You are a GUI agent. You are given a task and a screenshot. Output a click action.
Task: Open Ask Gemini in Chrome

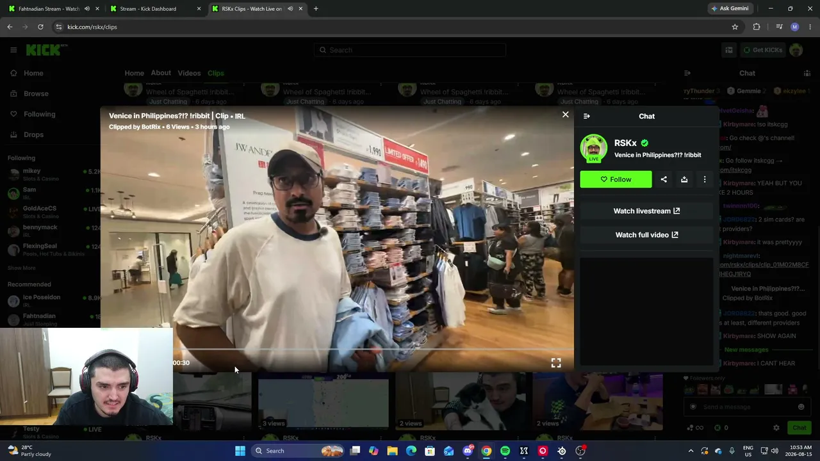[x=730, y=8]
